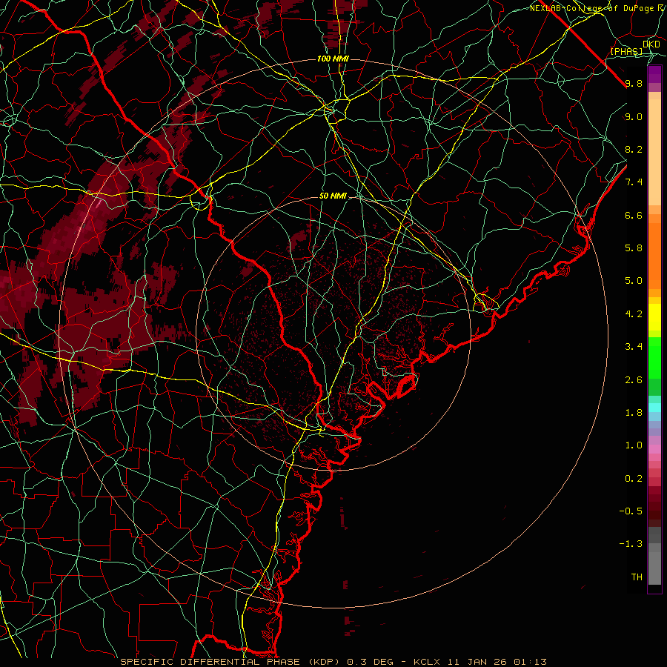
Task: Click the 5.0 value on the color scale
Action: click(x=634, y=281)
